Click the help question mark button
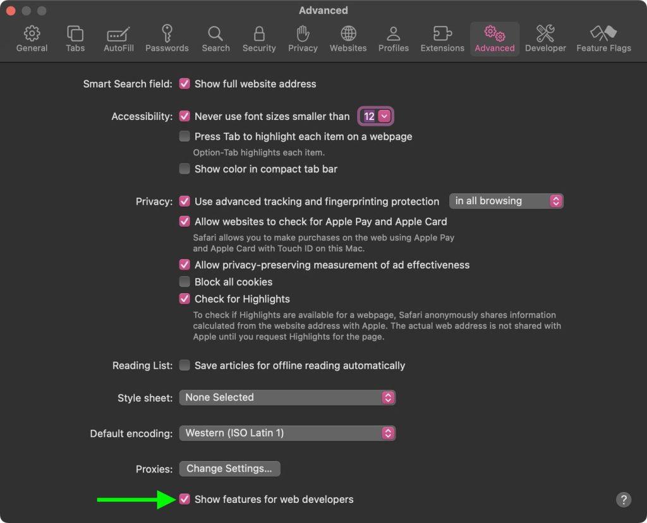This screenshot has height=523, width=647. [x=624, y=499]
